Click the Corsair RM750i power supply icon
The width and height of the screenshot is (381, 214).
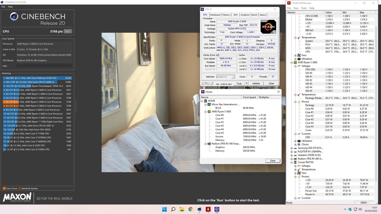[295, 162]
